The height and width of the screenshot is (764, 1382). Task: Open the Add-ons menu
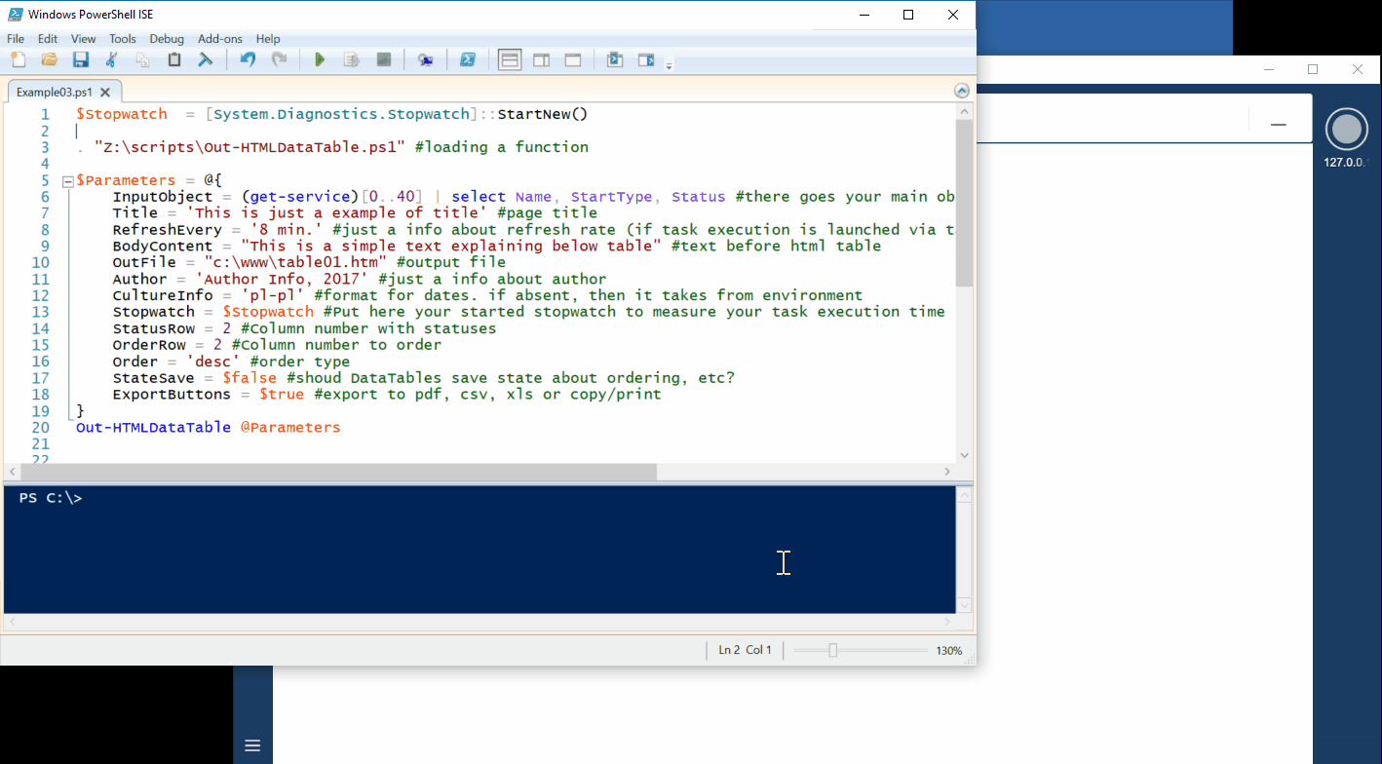click(x=220, y=39)
